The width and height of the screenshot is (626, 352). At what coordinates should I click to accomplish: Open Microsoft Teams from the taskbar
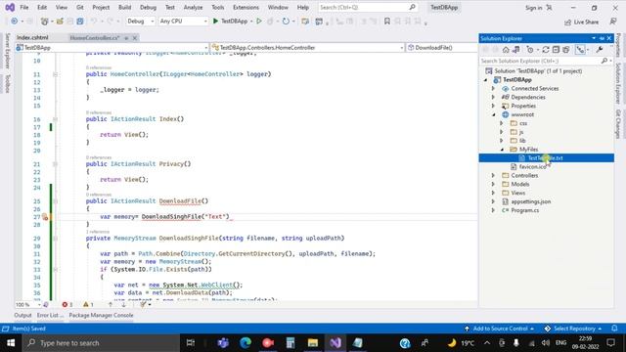(223, 343)
